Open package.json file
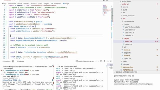Viewport: 160px width, 90px height. 128,67
